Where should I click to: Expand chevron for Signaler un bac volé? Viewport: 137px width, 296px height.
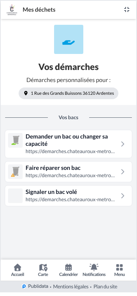pyautogui.click(x=123, y=196)
